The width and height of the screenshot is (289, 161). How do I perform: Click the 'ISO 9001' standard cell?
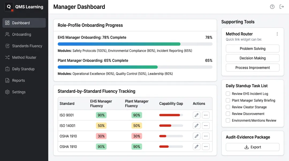67,115
